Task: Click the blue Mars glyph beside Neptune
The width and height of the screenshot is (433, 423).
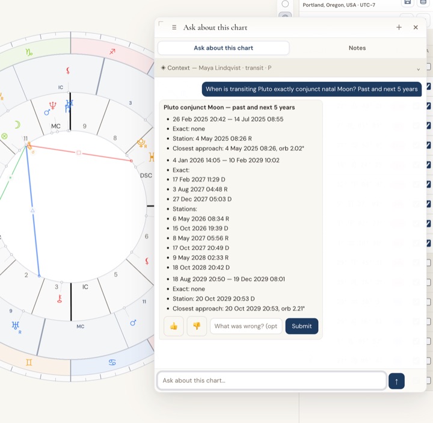Action: 47,112
